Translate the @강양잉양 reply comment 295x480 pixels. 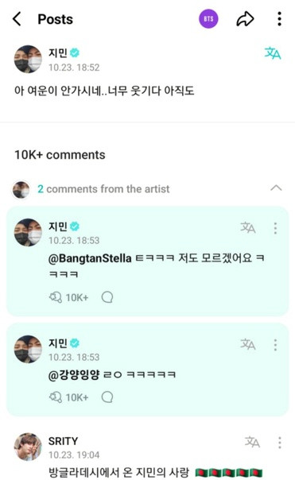(x=248, y=344)
